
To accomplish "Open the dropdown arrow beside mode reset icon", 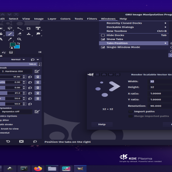I will click(x=38, y=59).
